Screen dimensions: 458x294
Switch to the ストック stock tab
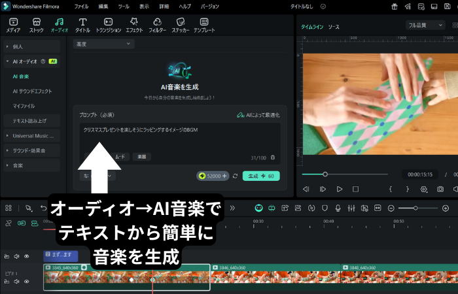pyautogui.click(x=36, y=25)
